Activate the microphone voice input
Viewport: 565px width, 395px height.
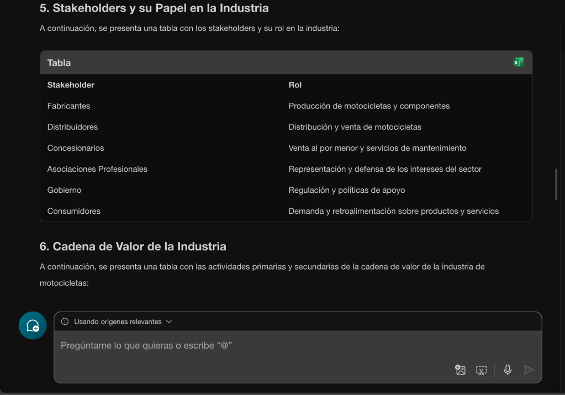pos(507,370)
